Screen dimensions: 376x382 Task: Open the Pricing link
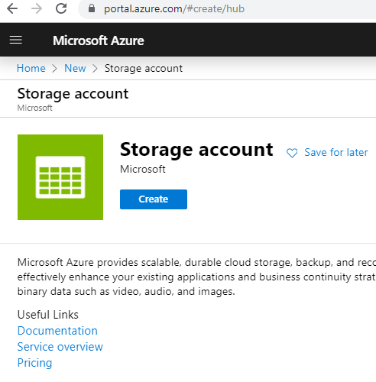[x=34, y=363]
